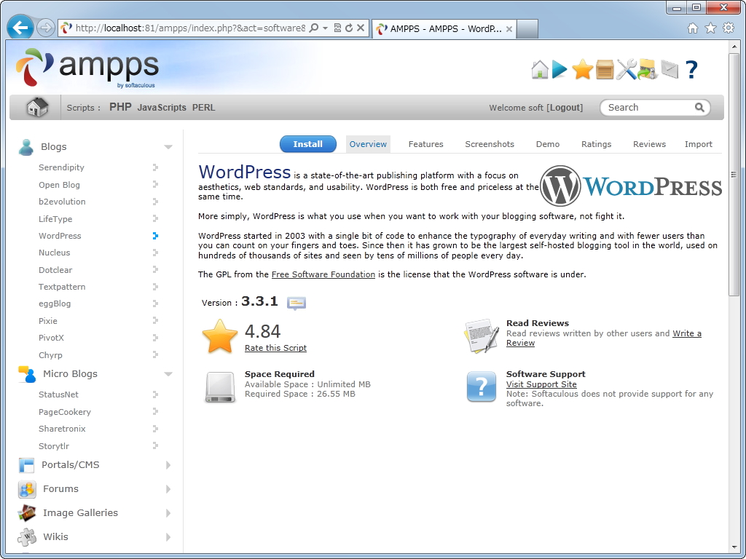Collapse the Blogs category arrow

[168, 147]
